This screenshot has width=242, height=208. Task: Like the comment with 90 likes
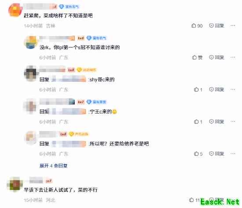[x=197, y=26]
